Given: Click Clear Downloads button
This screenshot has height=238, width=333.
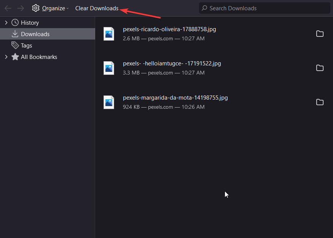Looking at the screenshot, I should click(x=97, y=8).
